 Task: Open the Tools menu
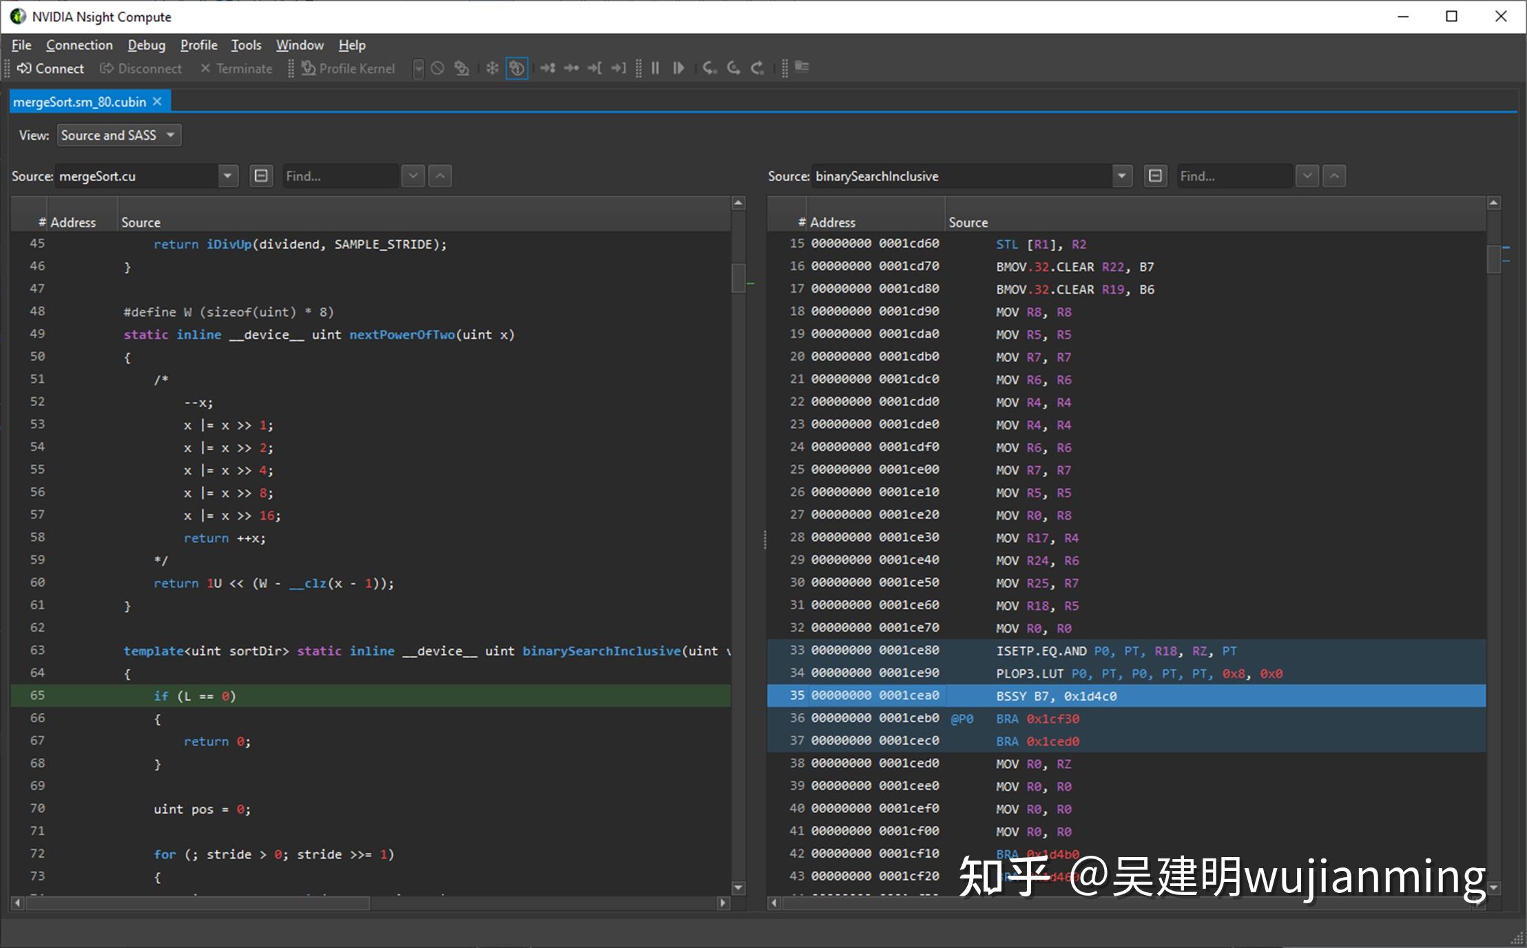[x=246, y=45]
